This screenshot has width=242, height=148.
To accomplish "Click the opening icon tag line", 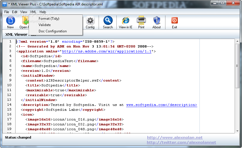I will (28, 115).
